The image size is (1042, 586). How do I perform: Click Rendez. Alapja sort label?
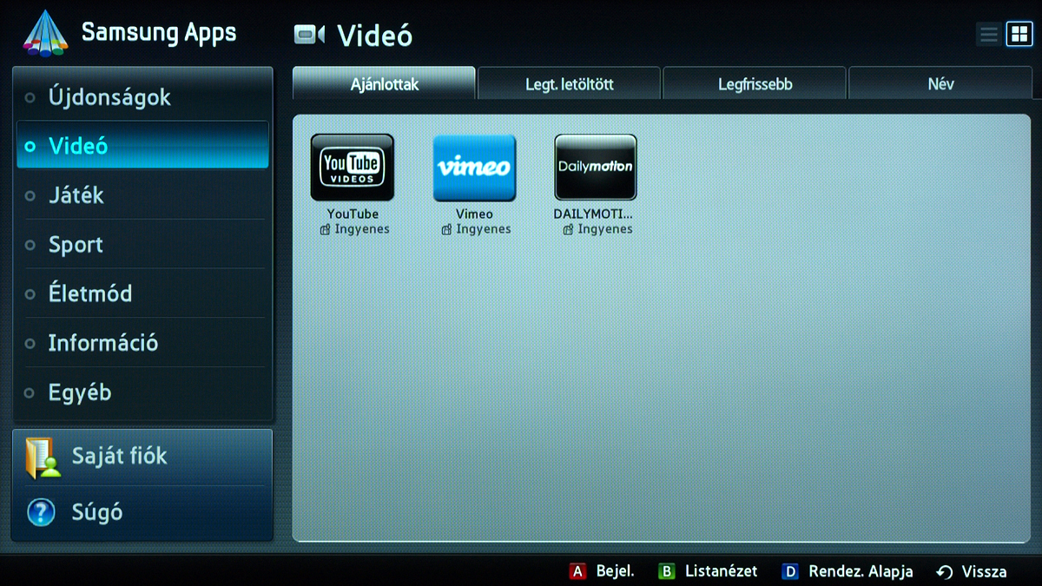click(x=861, y=571)
